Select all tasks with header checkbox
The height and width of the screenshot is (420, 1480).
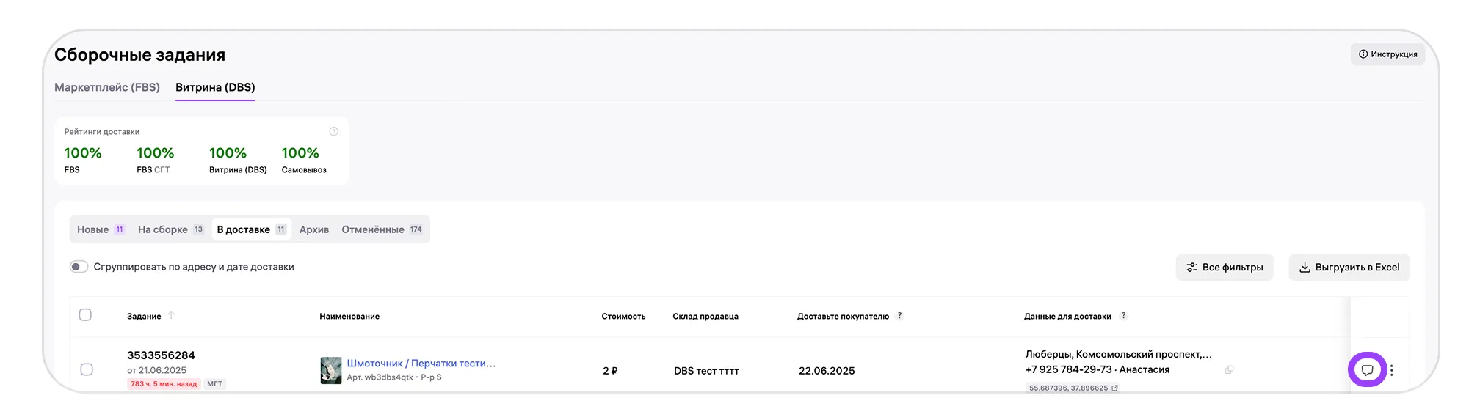point(85,315)
